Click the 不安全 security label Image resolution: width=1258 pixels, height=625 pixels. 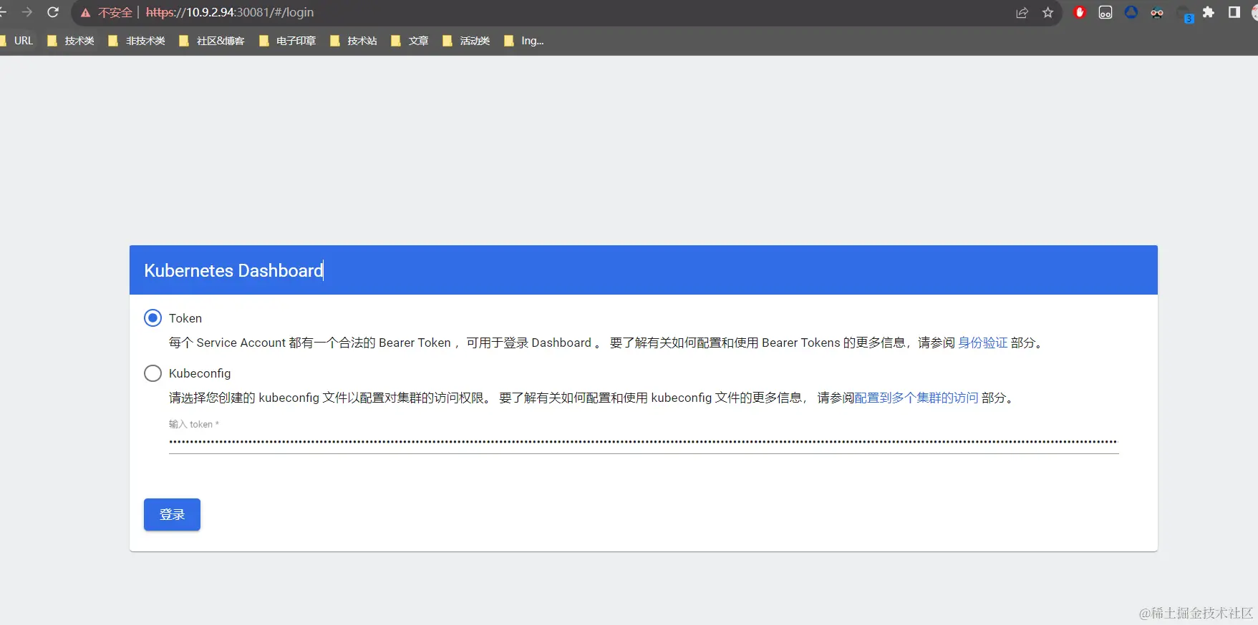[x=115, y=13]
